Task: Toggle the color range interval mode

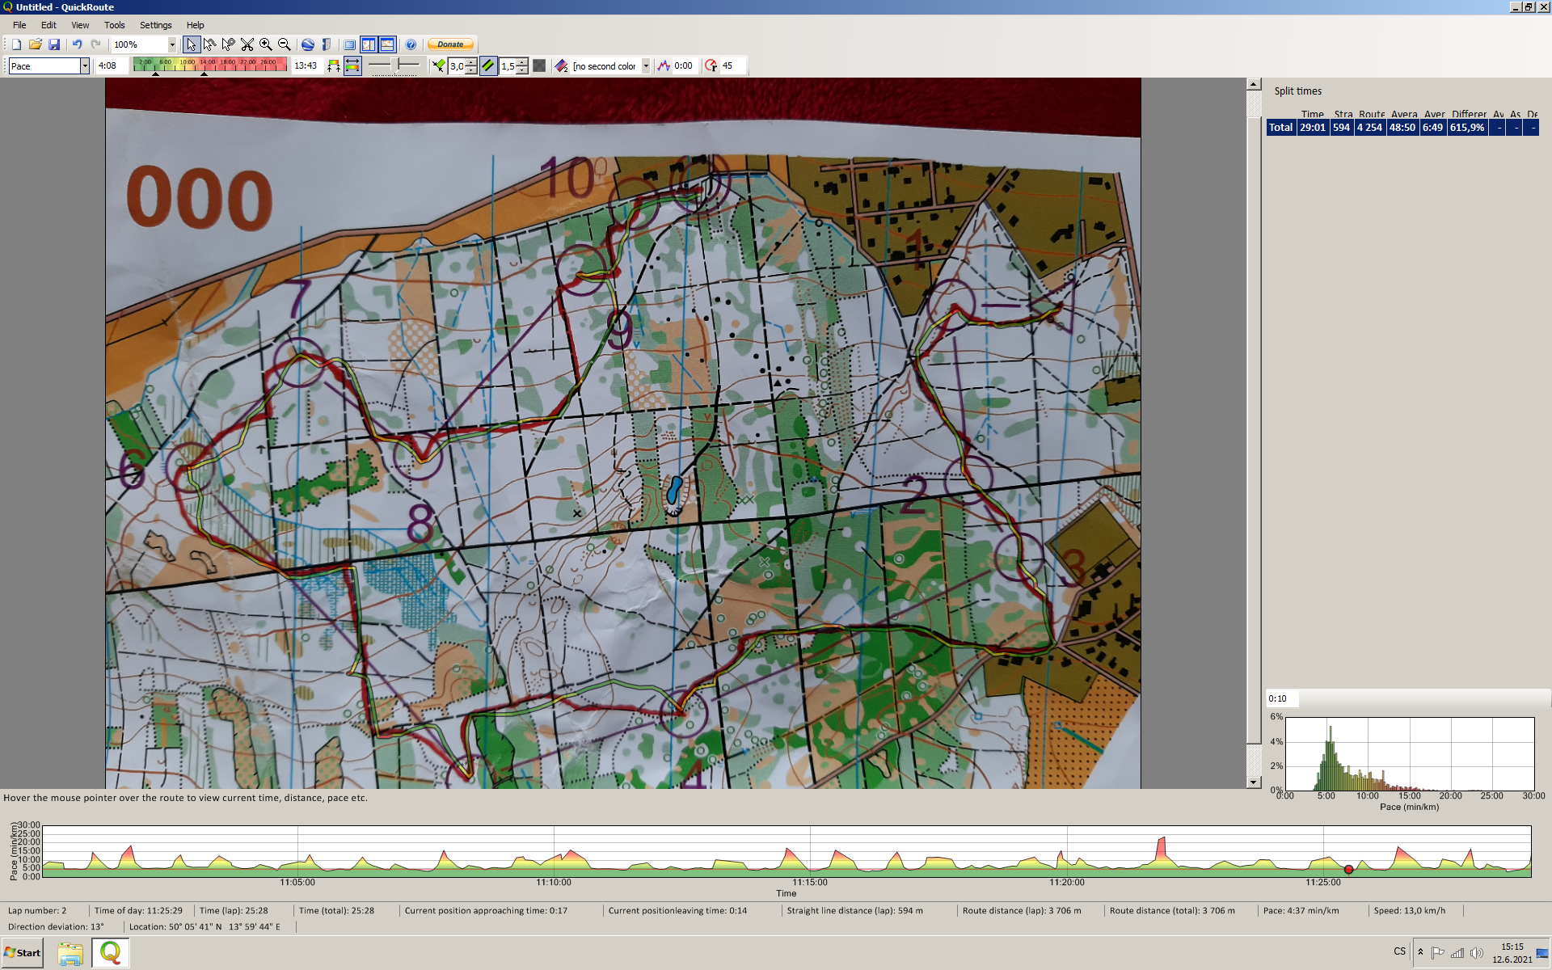Action: (x=352, y=66)
